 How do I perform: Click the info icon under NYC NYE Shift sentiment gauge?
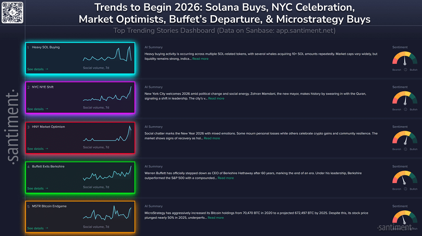pos(405,109)
